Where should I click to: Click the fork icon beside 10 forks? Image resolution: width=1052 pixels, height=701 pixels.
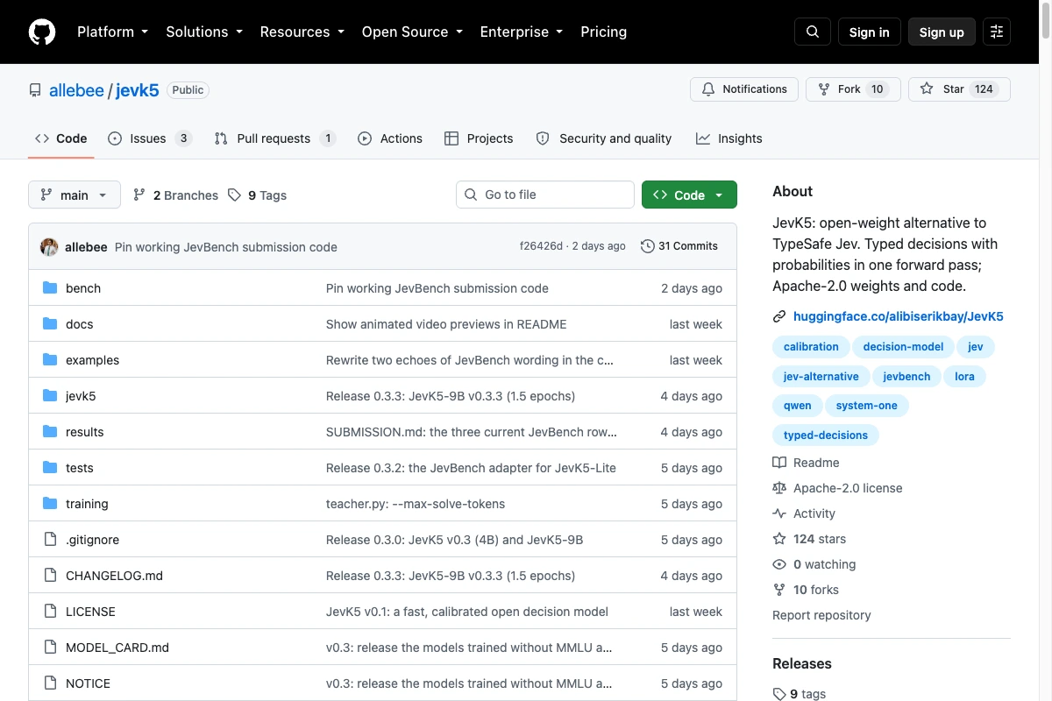[779, 590]
